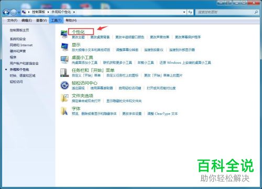Open 任务栏和「开始」菜单 heading link
This screenshot has width=262, height=189.
pyautogui.click(x=93, y=70)
